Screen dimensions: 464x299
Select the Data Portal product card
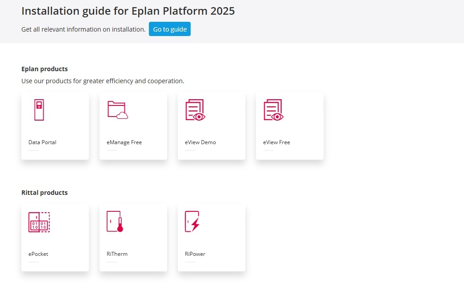point(55,125)
